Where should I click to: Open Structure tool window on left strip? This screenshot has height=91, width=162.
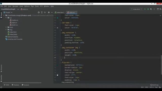pyautogui.click(x=1, y=69)
